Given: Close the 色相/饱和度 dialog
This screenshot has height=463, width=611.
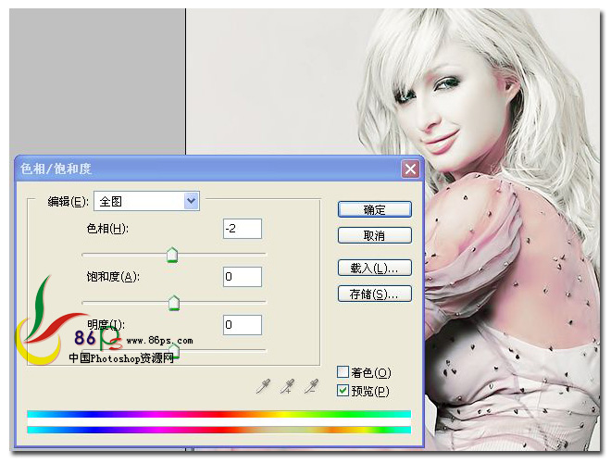Looking at the screenshot, I should (x=410, y=169).
